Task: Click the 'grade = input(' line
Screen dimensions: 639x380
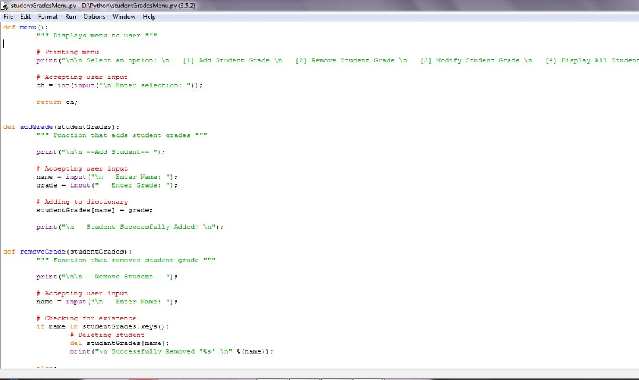Action: [107, 185]
